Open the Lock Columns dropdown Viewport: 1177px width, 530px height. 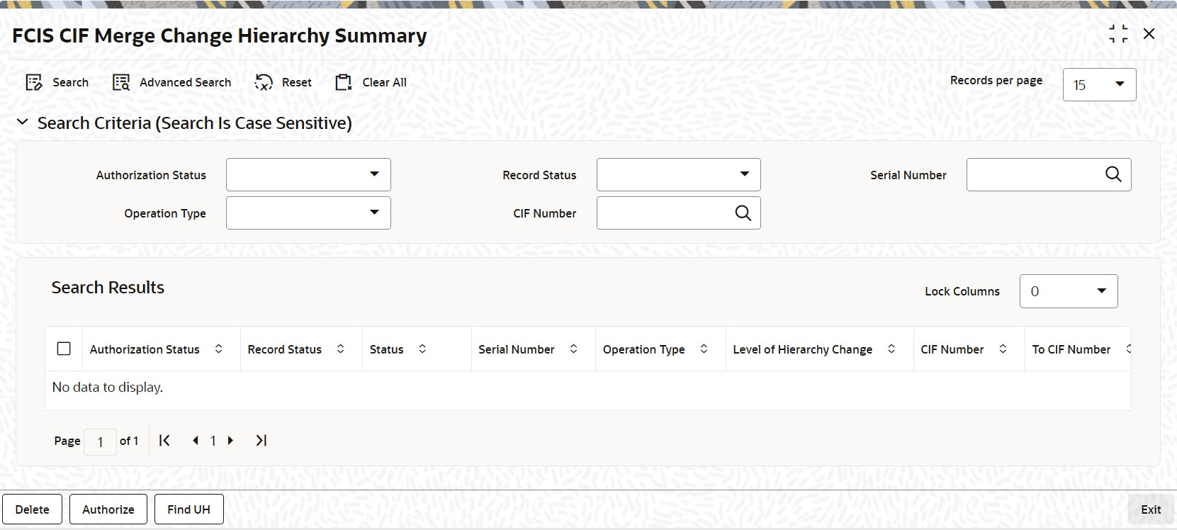[x=1069, y=291]
